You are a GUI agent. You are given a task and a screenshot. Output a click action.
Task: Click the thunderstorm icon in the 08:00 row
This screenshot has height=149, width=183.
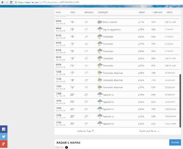coord(100,58)
